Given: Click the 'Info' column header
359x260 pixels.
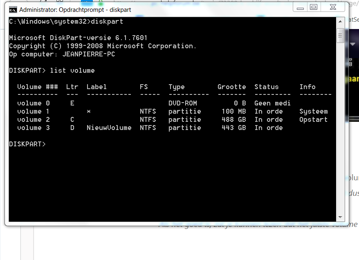Looking at the screenshot, I should tap(307, 87).
